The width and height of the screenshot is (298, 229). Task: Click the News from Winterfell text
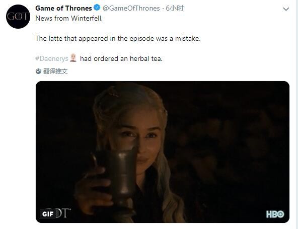pyautogui.click(x=69, y=19)
